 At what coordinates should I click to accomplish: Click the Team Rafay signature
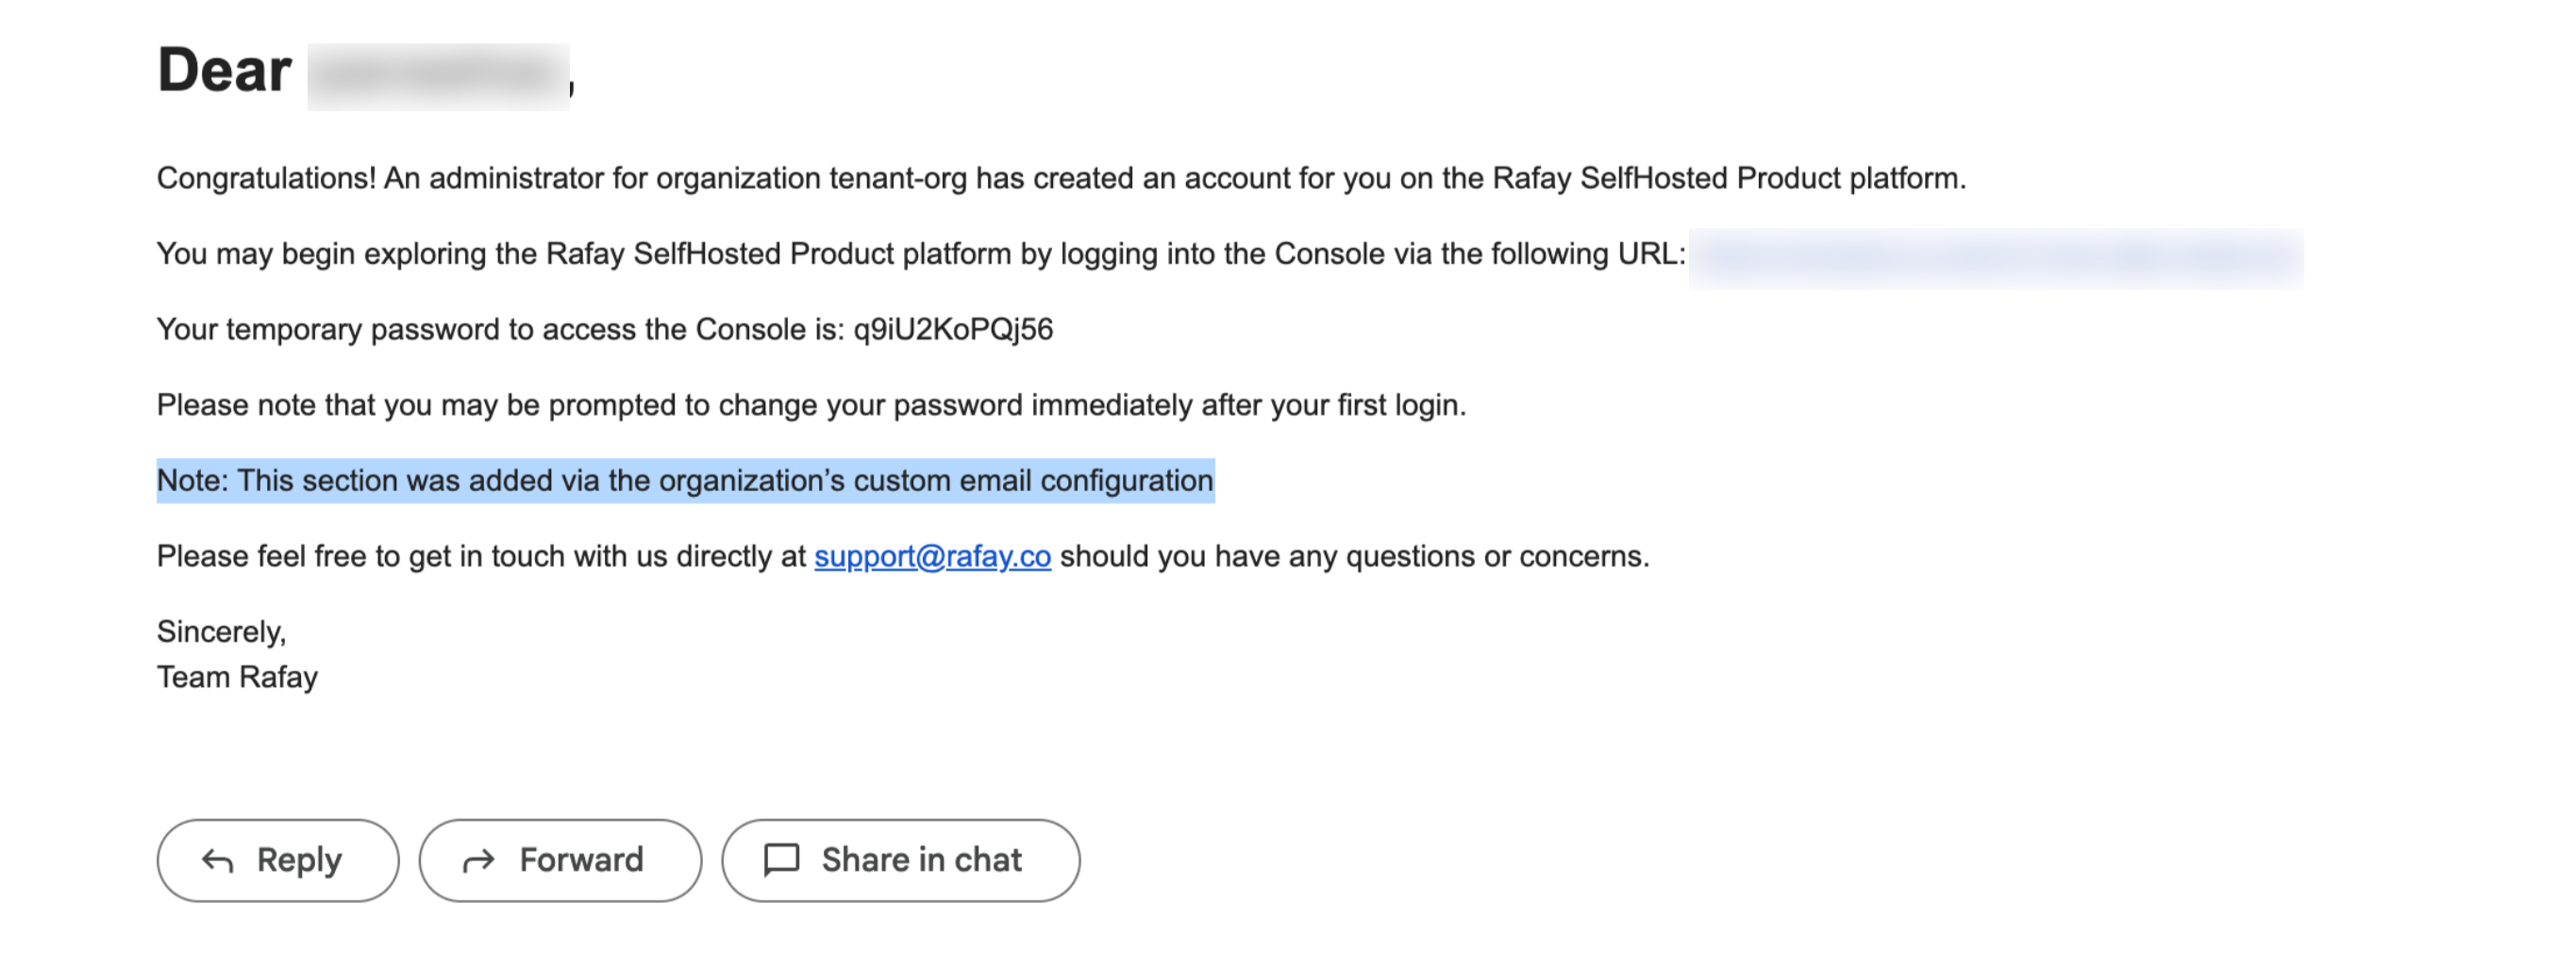tap(237, 677)
